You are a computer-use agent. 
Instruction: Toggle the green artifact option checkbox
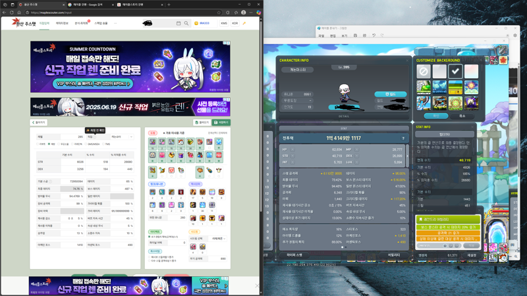pos(150,237)
